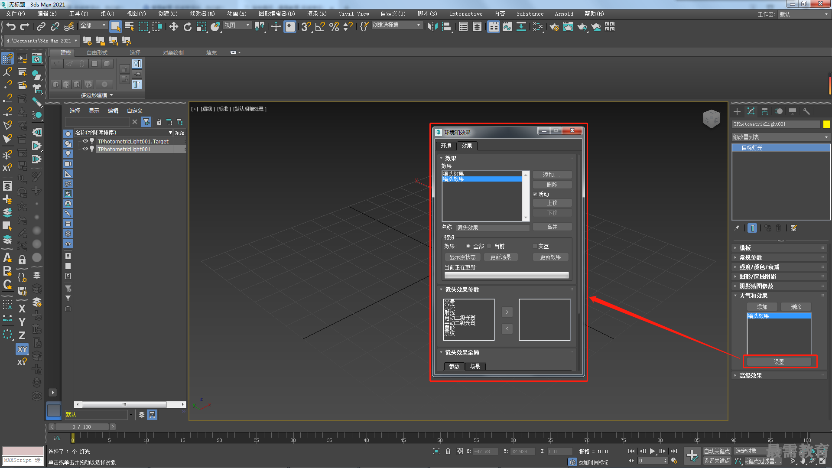Open the 渲染(R) menu
This screenshot has height=468, width=832.
tap(317, 14)
